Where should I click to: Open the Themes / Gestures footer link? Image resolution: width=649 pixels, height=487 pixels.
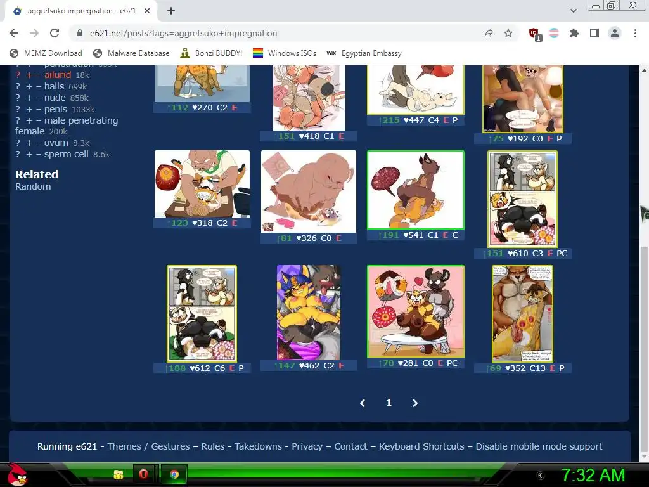click(x=148, y=446)
